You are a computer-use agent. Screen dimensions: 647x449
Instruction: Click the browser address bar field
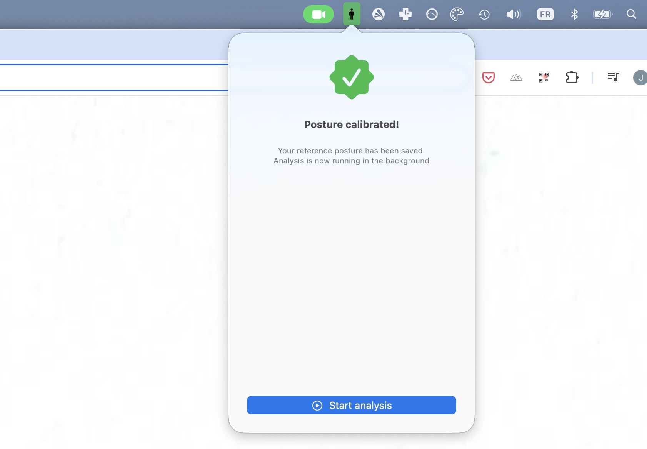pyautogui.click(x=114, y=78)
